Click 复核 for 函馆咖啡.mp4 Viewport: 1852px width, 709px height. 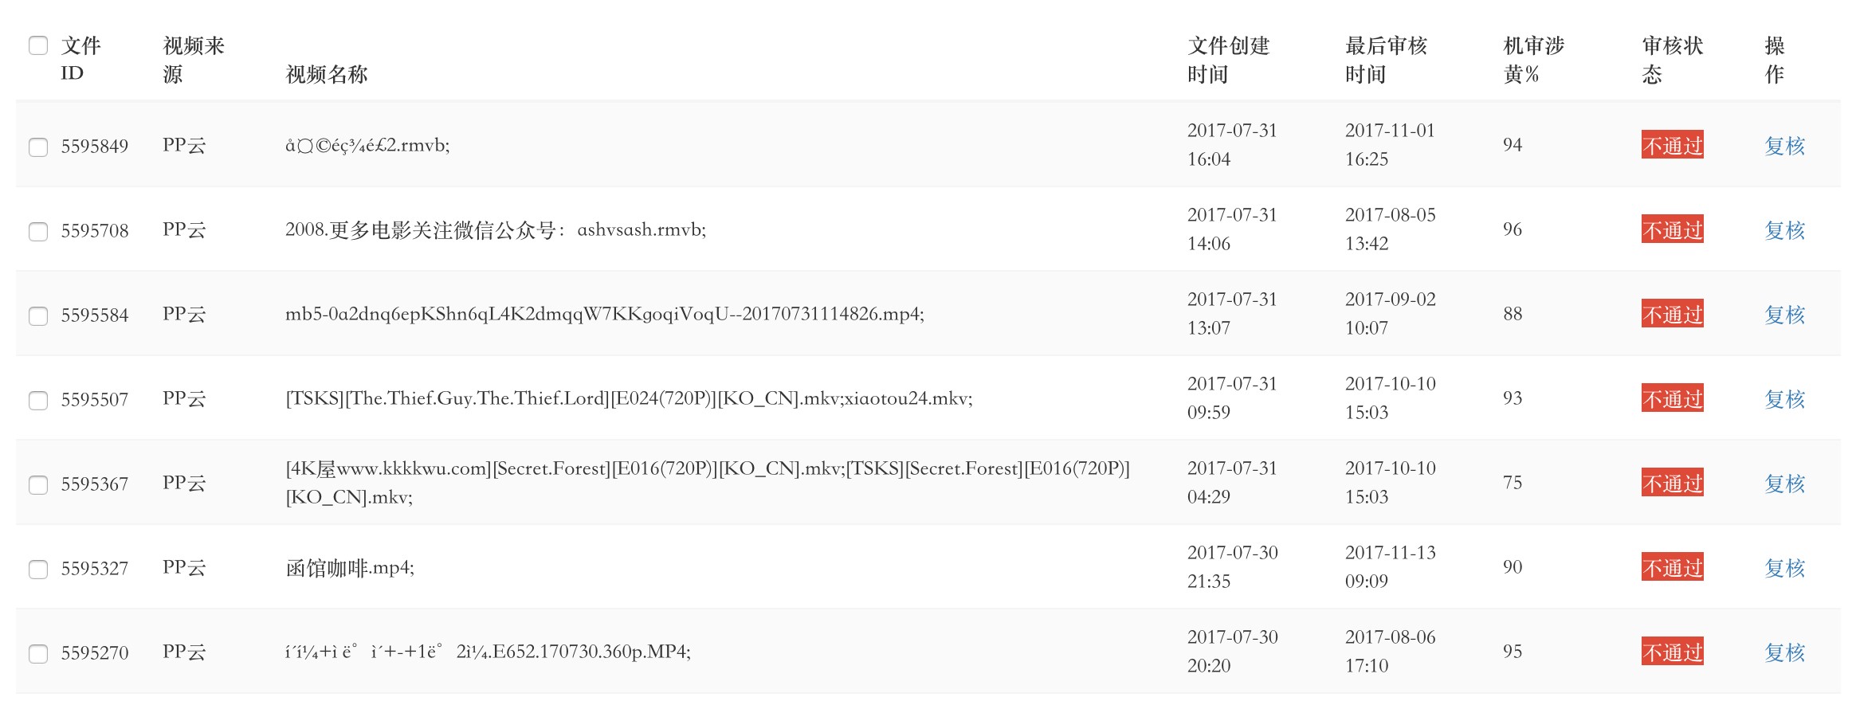click(1783, 568)
